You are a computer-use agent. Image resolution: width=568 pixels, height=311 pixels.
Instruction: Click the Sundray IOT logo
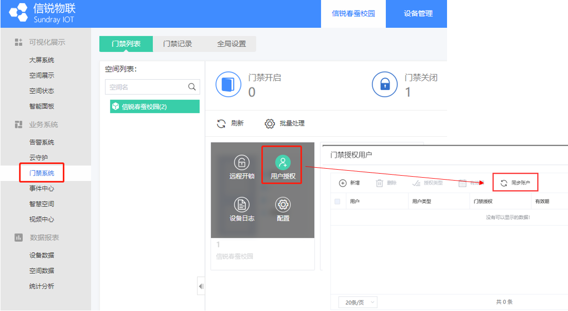42,13
